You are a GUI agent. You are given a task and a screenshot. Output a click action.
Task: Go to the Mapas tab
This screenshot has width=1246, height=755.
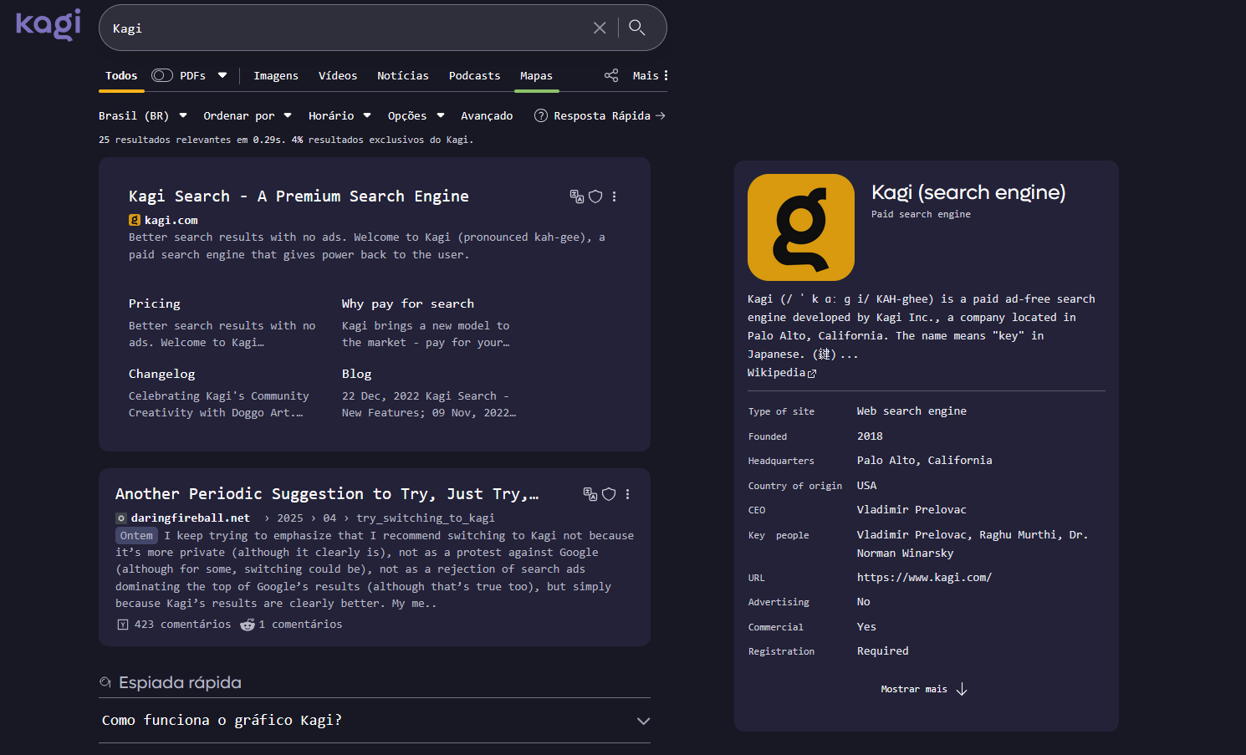(536, 75)
